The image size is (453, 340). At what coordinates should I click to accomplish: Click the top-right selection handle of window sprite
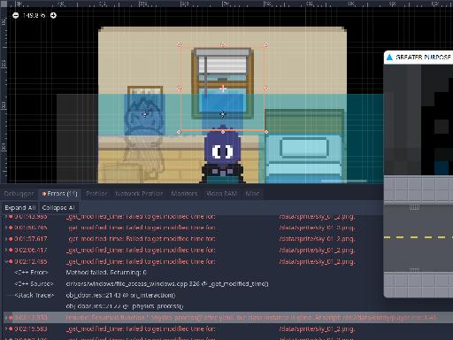pyautogui.click(x=266, y=44)
